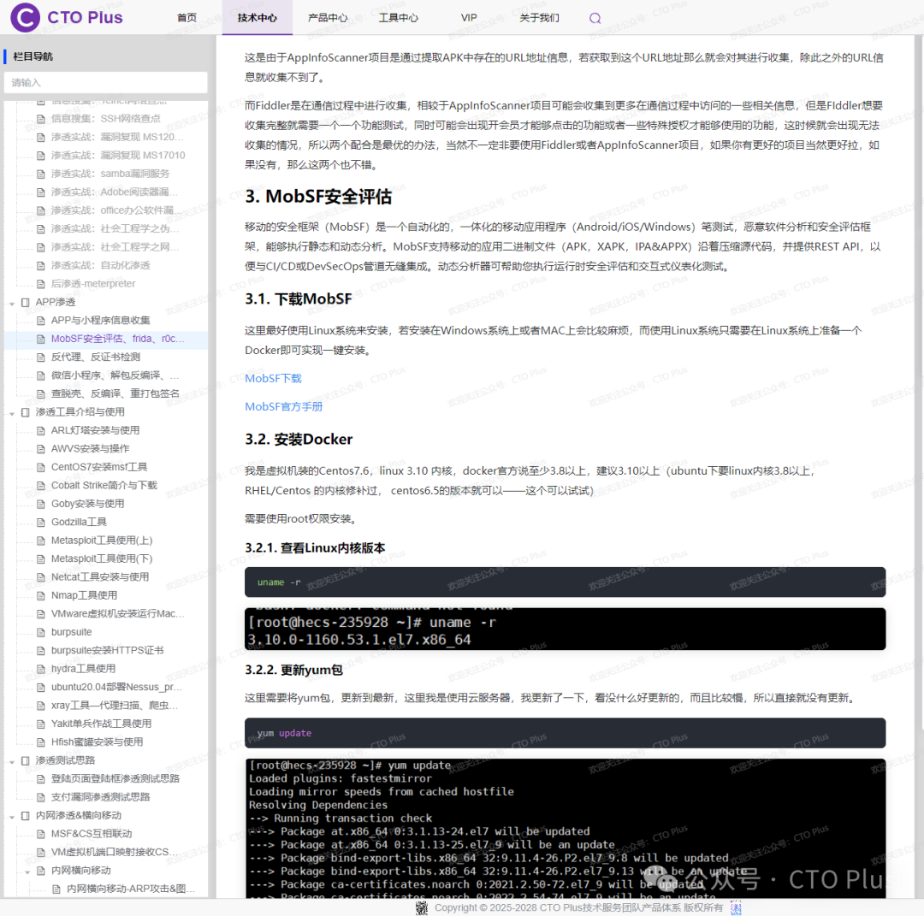Go to 首页 in the top menu

[187, 18]
